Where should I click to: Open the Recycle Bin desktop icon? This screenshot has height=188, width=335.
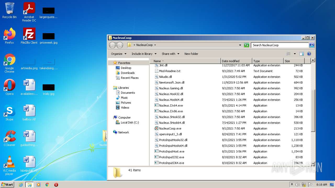(9, 10)
